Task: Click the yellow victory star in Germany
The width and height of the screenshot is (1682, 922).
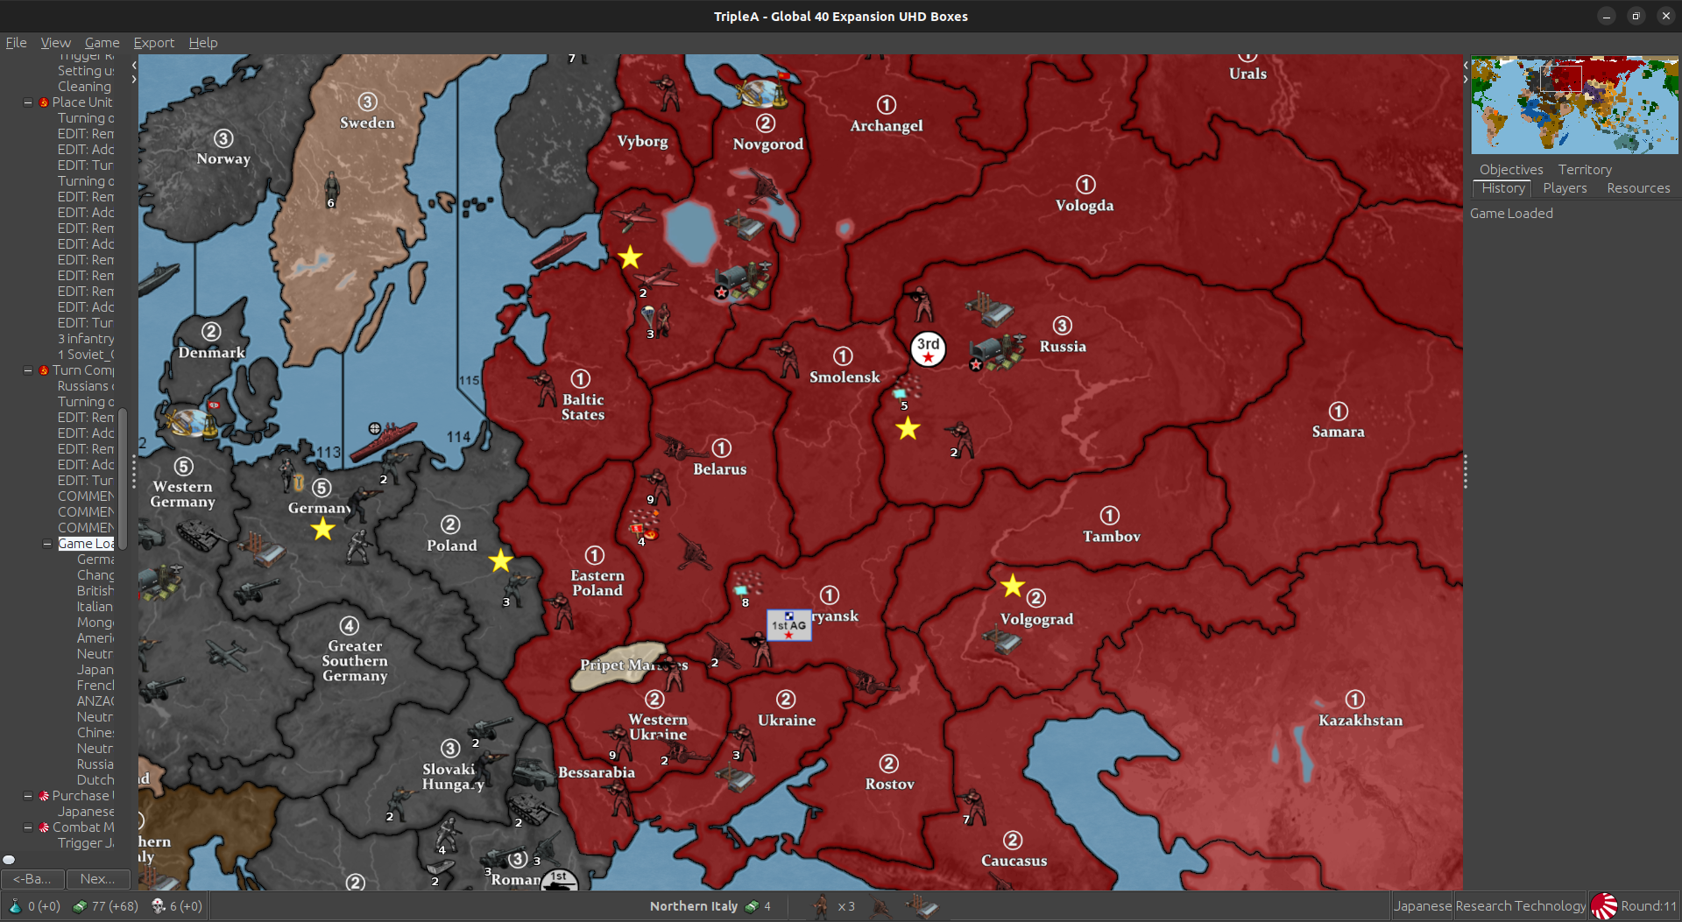Action: (323, 529)
